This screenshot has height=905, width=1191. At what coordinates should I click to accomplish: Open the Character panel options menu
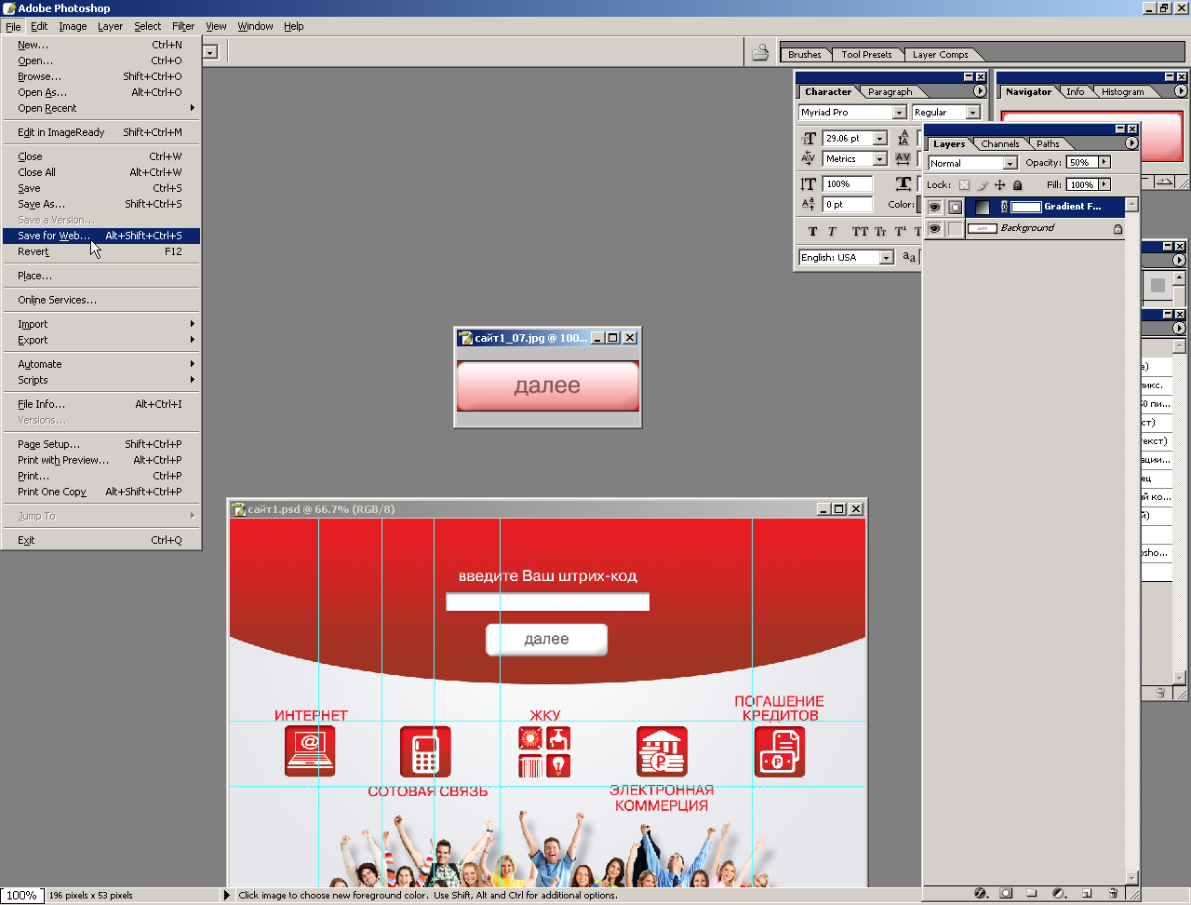point(980,91)
